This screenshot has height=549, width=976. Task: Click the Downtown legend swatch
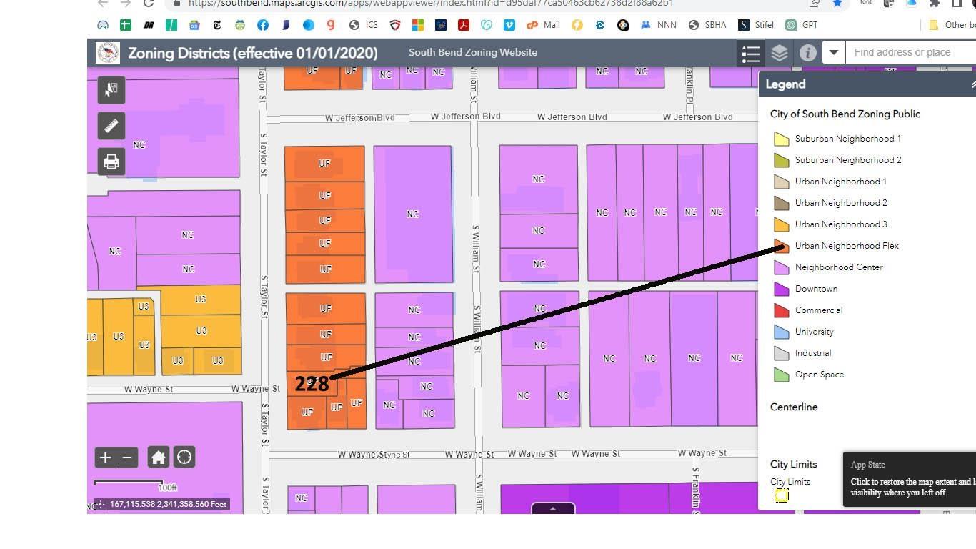click(x=781, y=289)
